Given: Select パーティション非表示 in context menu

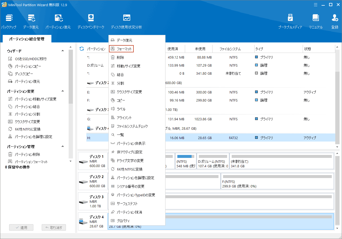Looking at the screenshot, I should coord(137,143).
